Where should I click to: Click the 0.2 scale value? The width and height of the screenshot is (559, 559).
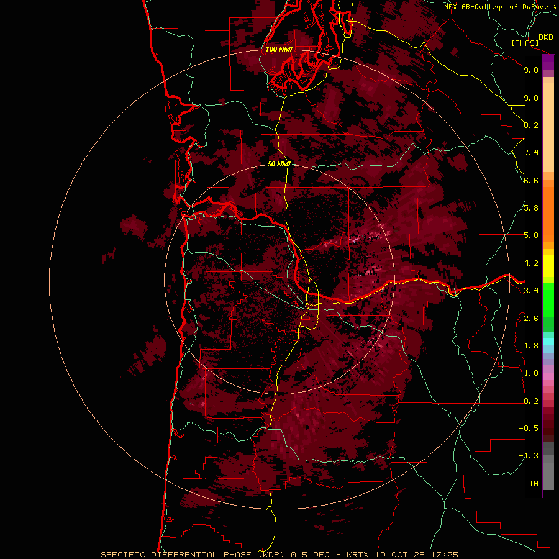pos(531,401)
